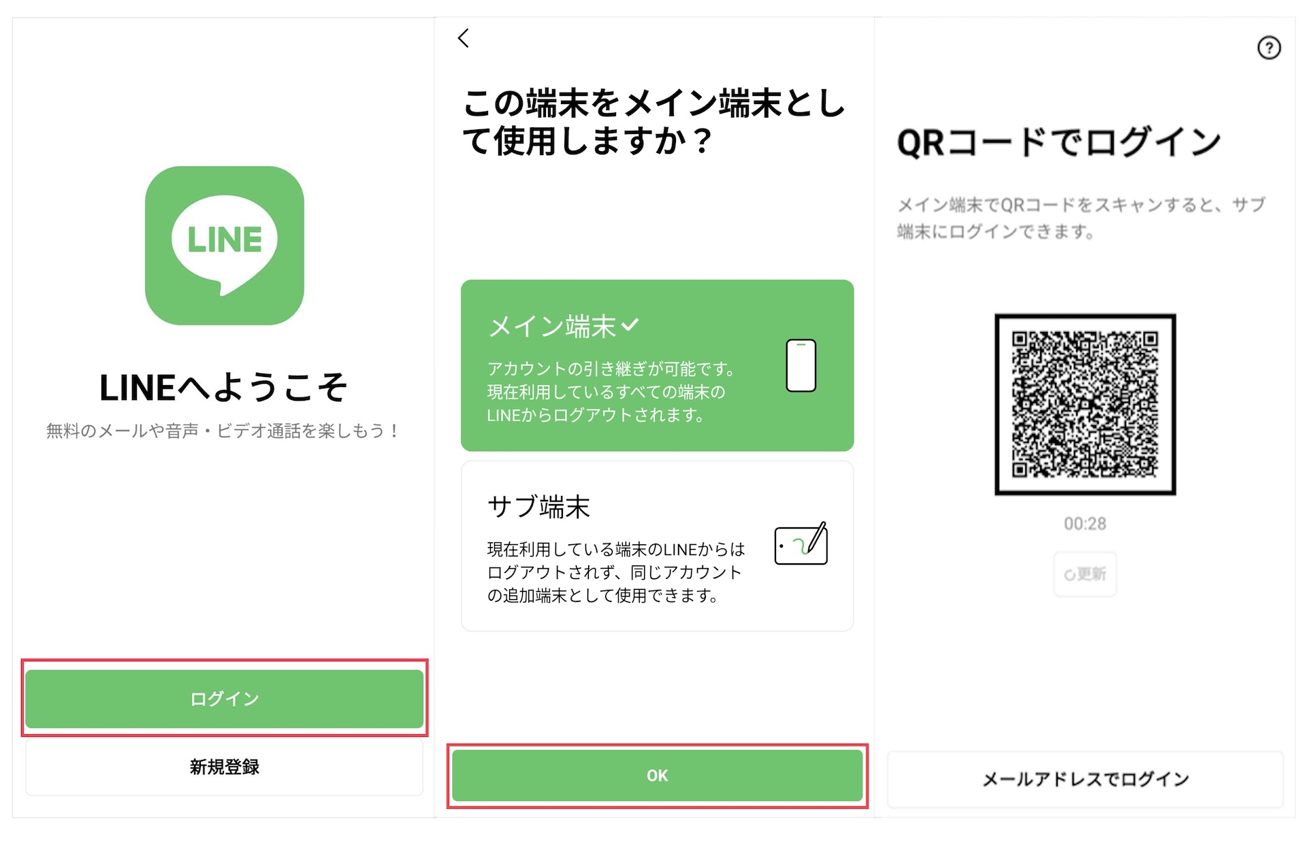The image size is (1307, 845).
Task: Click the QRコードでログイン title
Action: coord(1059,142)
